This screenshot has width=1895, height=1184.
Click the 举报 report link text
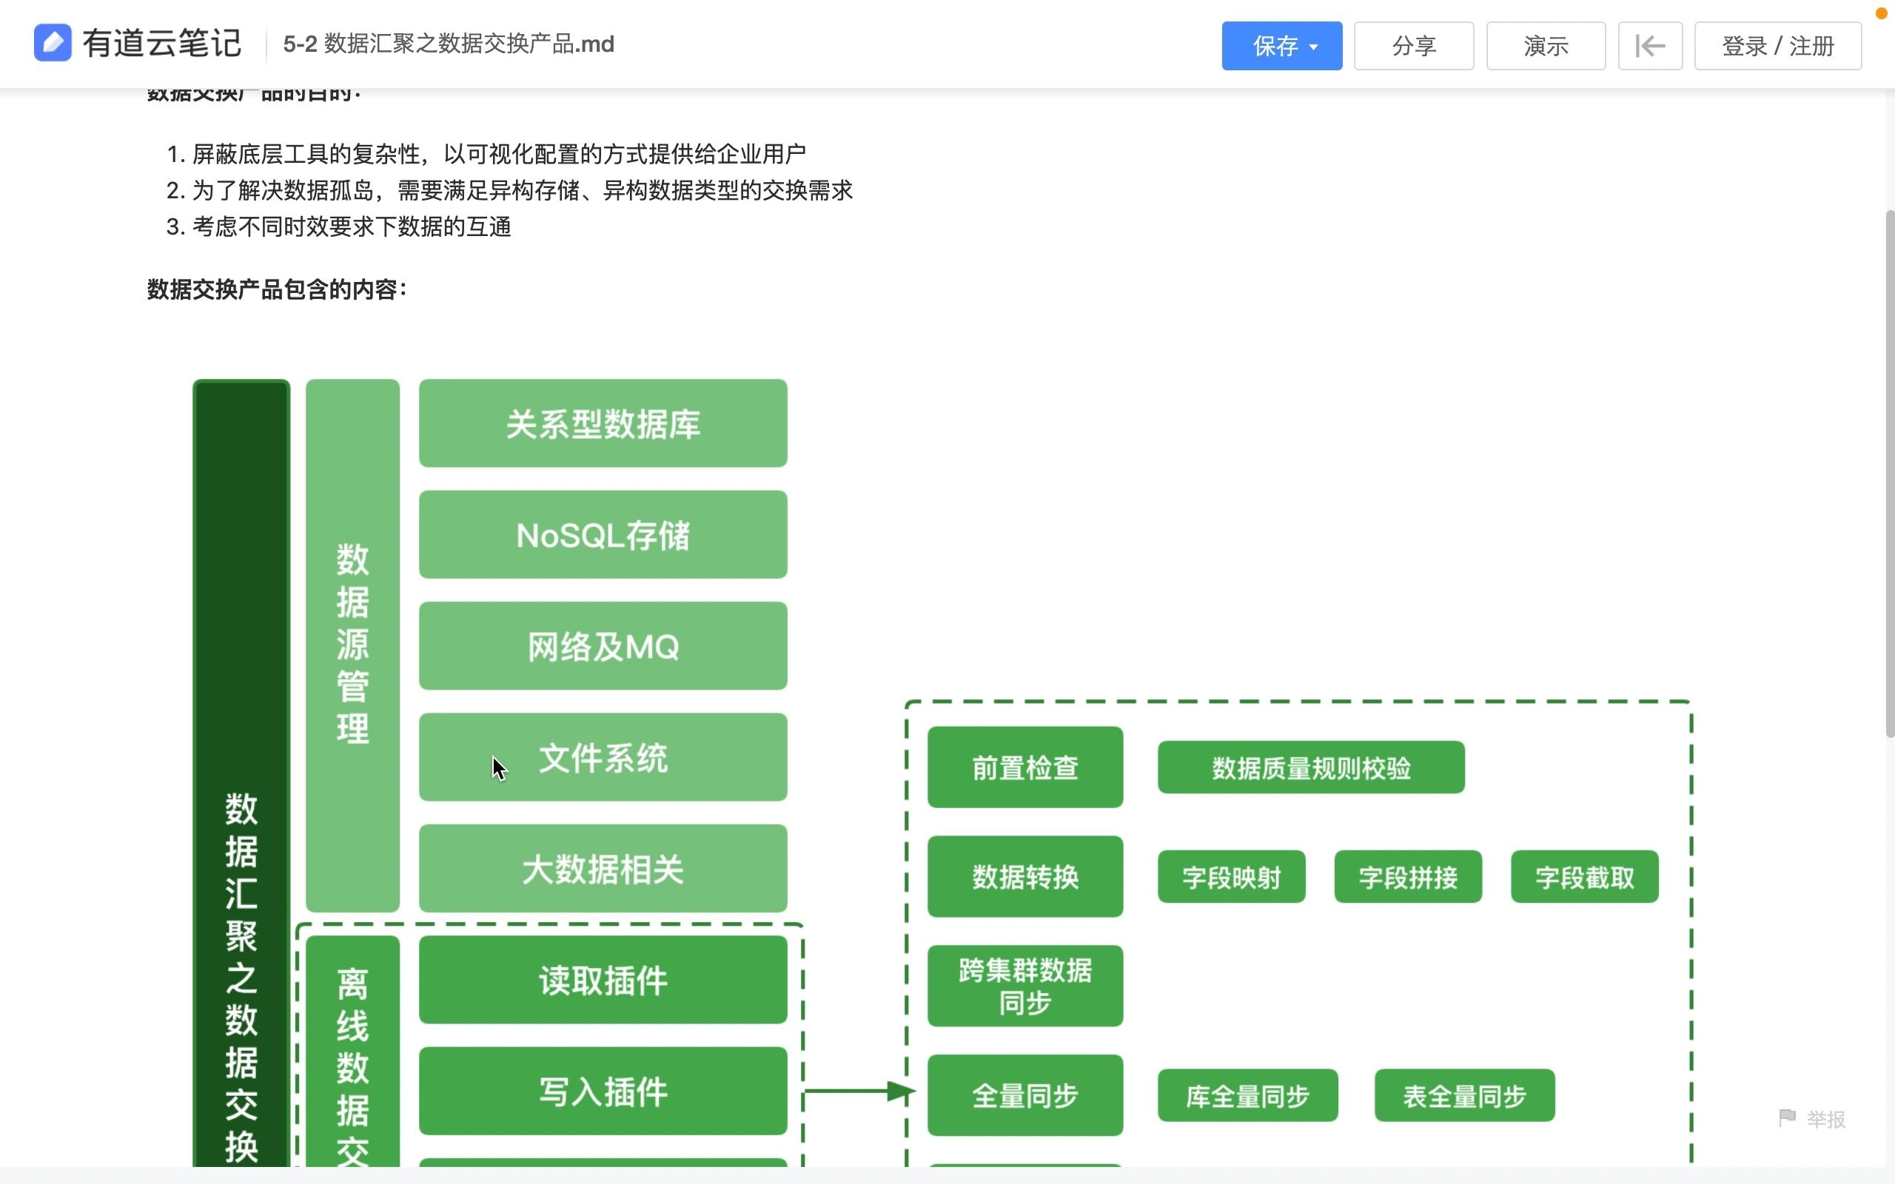coord(1826,1119)
